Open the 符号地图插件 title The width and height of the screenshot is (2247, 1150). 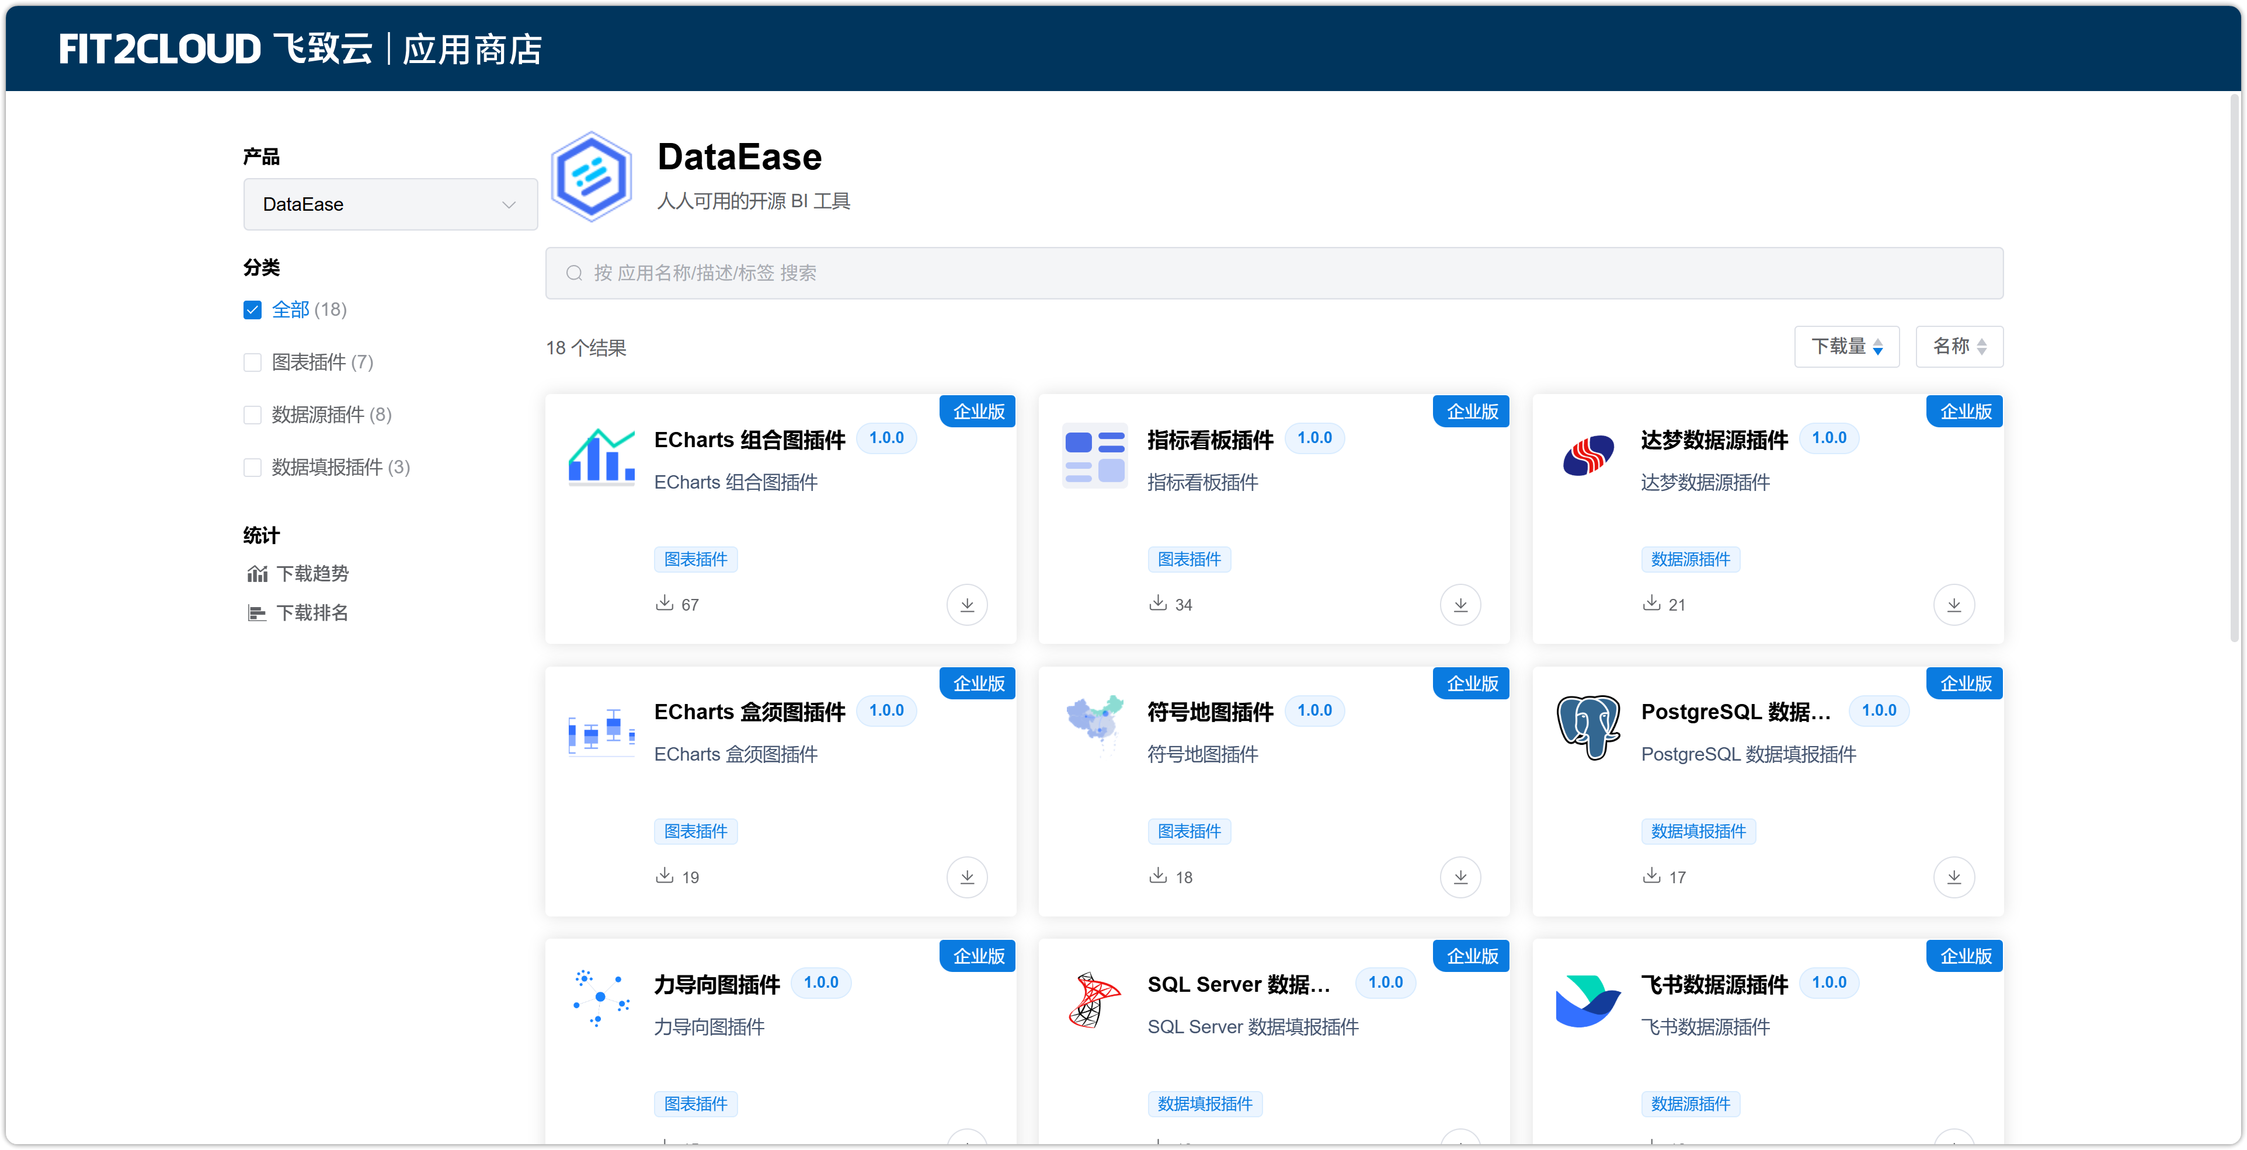pos(1210,712)
